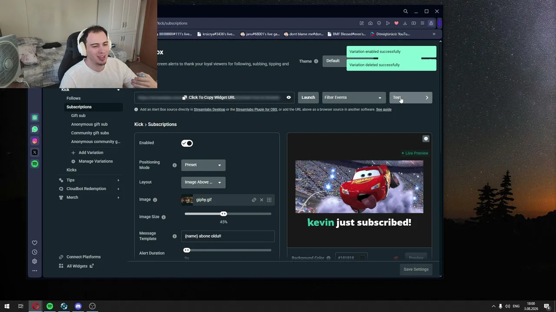Open the See guide link
Screen dimensions: 556x312
[384, 110]
